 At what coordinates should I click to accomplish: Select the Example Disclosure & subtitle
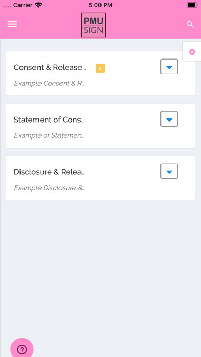[x=49, y=188]
